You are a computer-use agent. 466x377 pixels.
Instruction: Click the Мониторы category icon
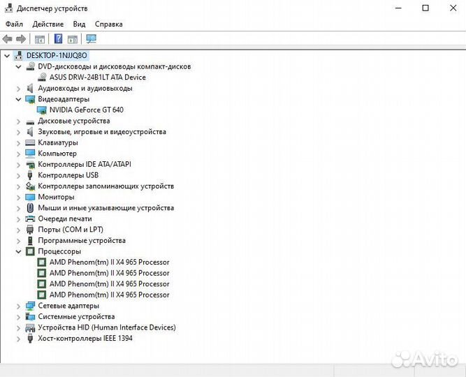pyautogui.click(x=30, y=197)
